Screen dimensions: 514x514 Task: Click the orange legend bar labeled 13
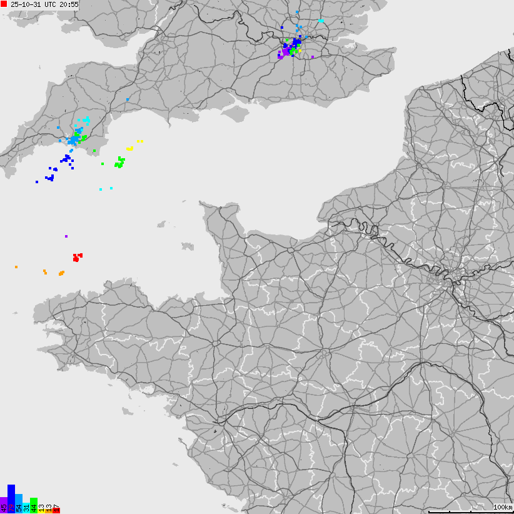[x=48, y=510]
